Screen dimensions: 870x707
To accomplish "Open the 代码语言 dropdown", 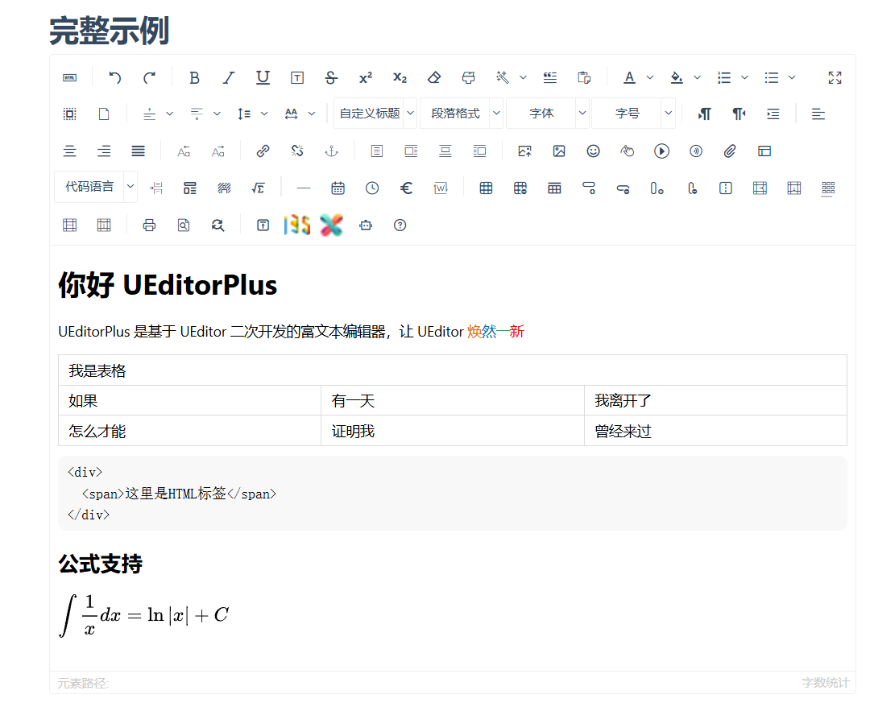I will [95, 187].
